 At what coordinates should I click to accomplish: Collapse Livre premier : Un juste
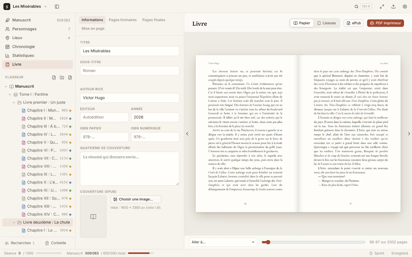click(x=14, y=103)
